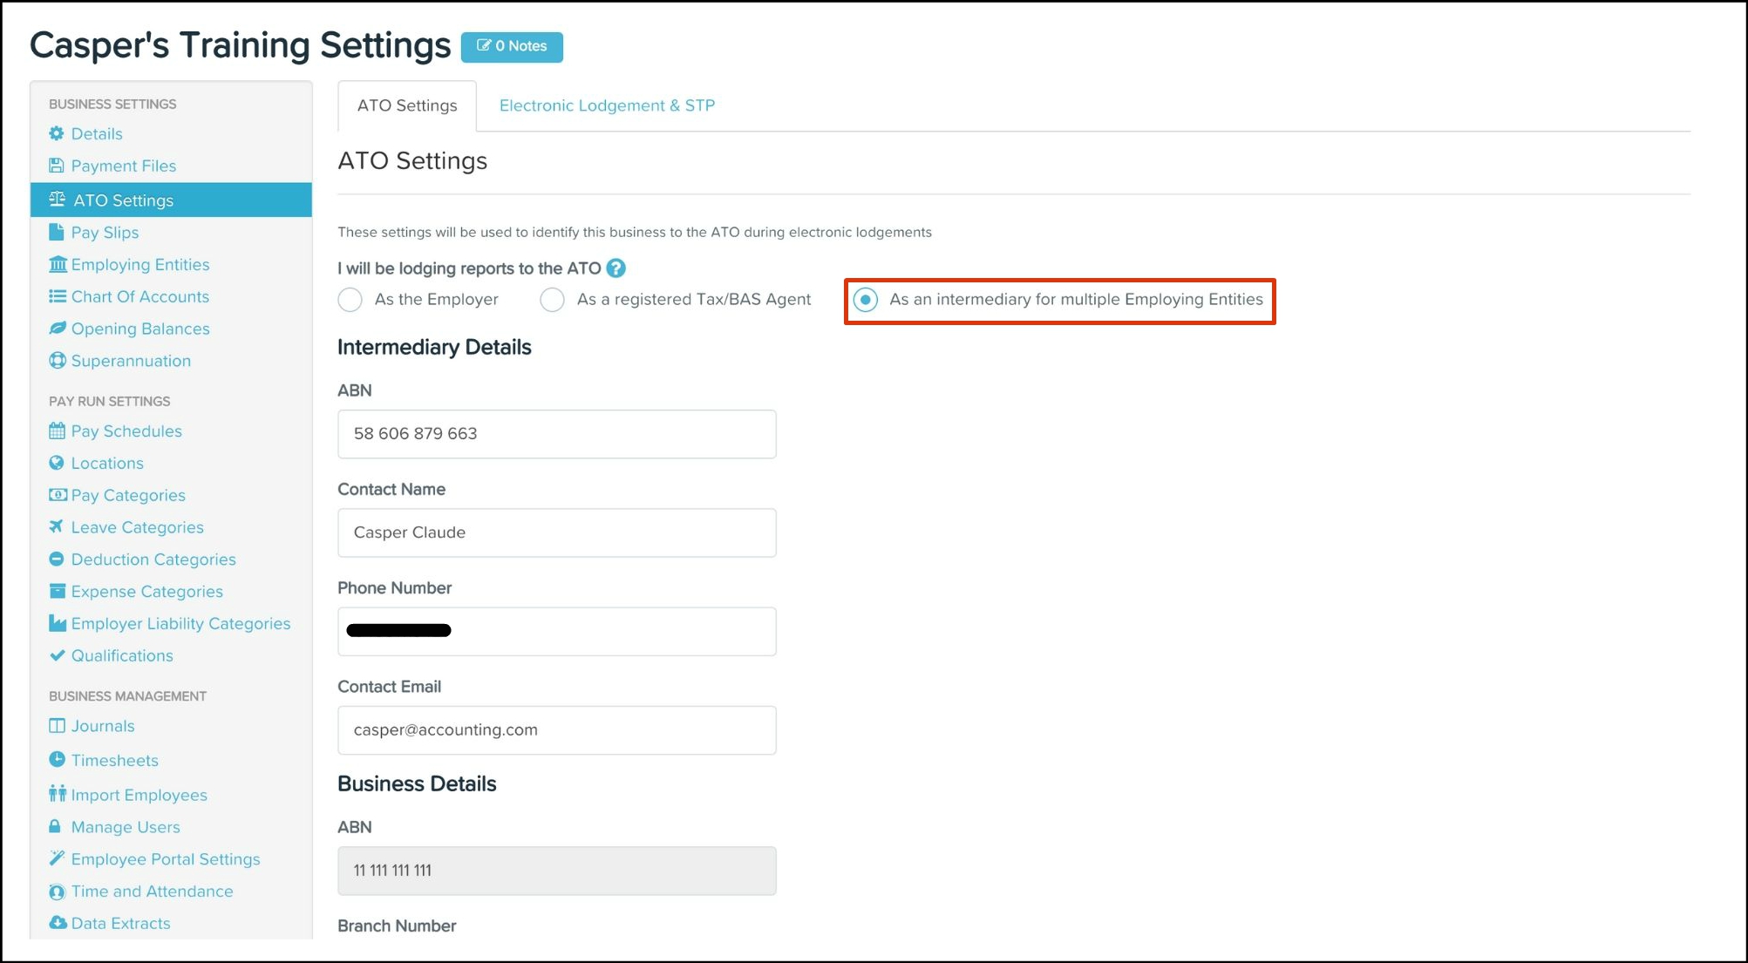
Task: Click the Manage Users lock icon
Action: [55, 826]
